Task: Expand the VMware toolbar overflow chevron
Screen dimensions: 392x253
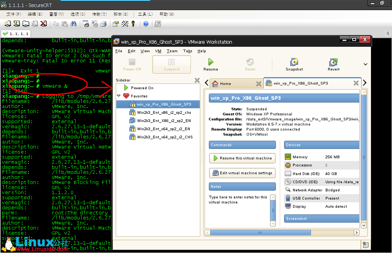Action: (x=365, y=64)
